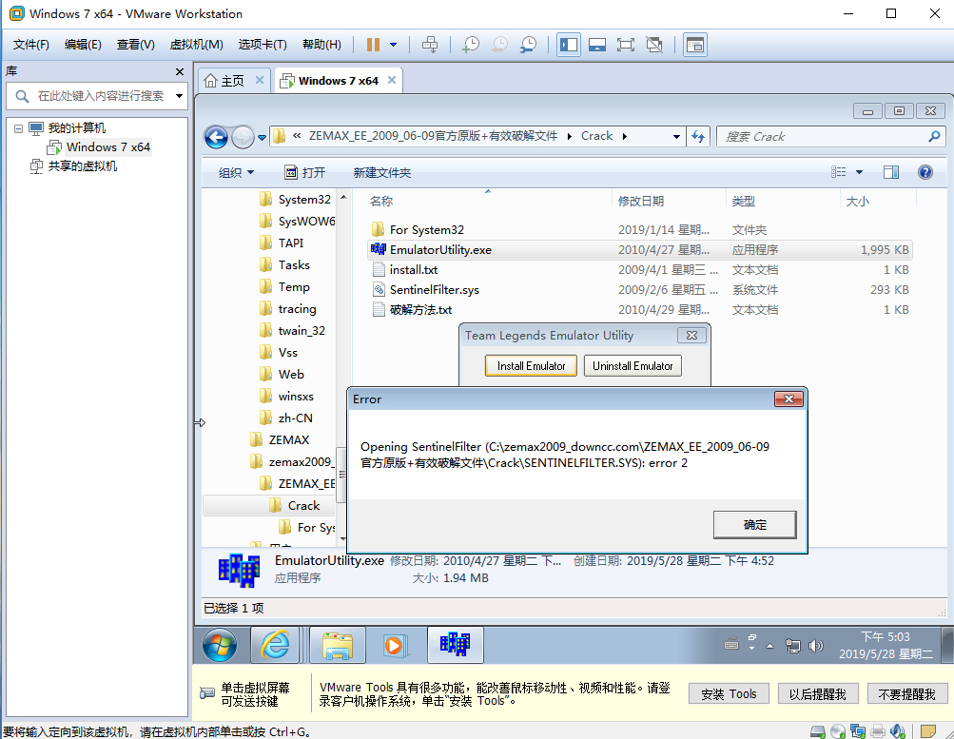Select SentinelFilter.sys file
954x739 pixels.
pyautogui.click(x=435, y=290)
